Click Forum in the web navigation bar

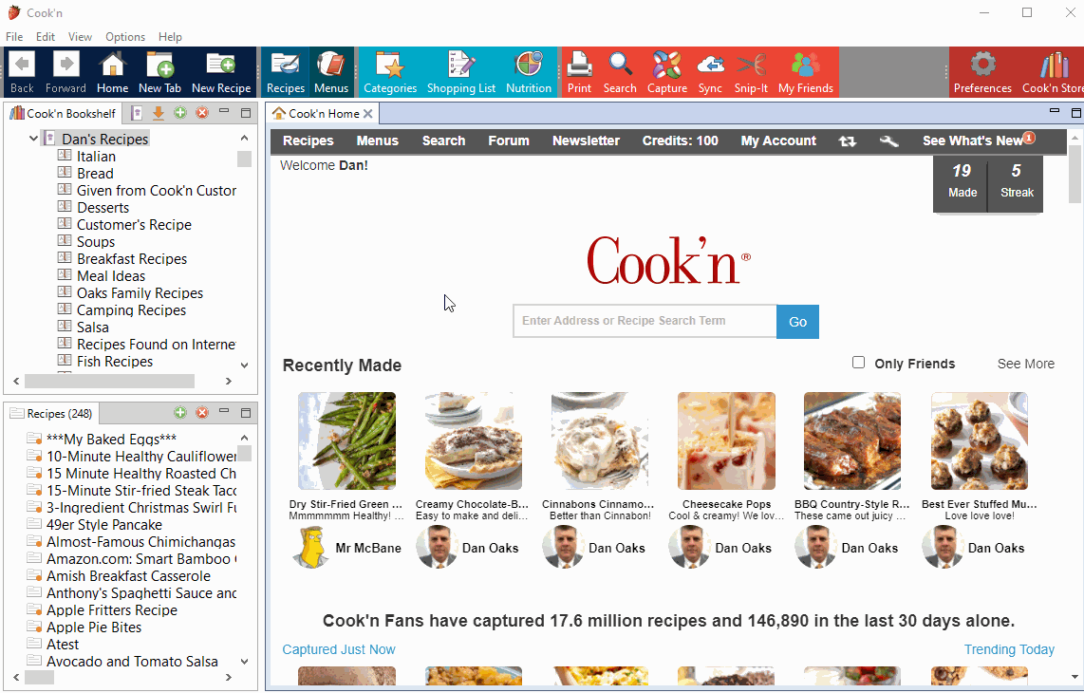[508, 141]
